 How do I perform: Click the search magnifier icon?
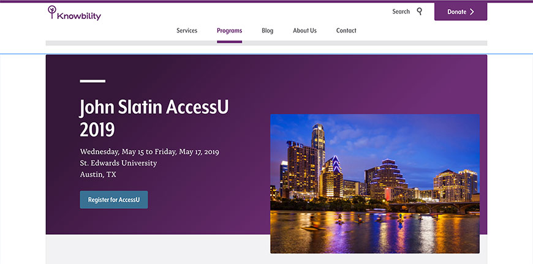[x=420, y=11]
